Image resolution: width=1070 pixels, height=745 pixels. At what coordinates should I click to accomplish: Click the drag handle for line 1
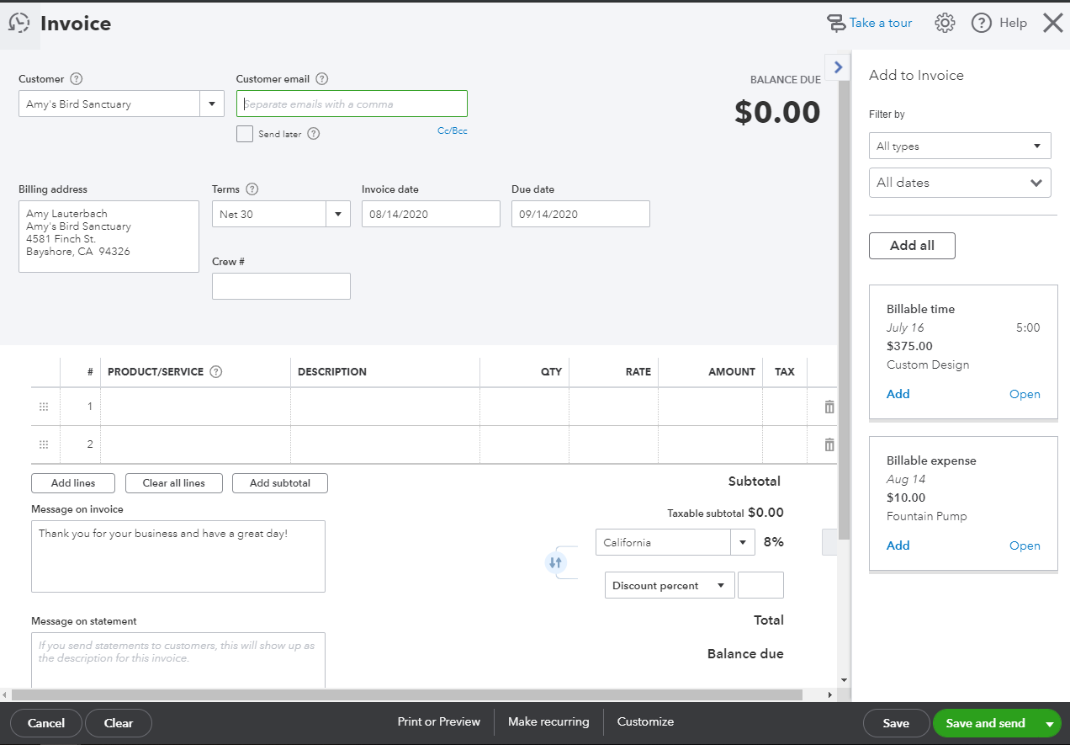pos(44,407)
